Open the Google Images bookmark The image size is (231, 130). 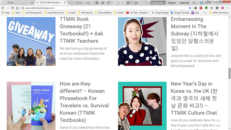(x=160, y=13)
